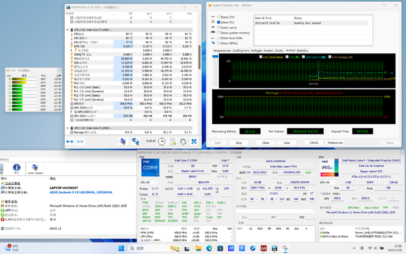Switch to the Statistics tab
Screen dimensions: 406x254
click(x=302, y=50)
